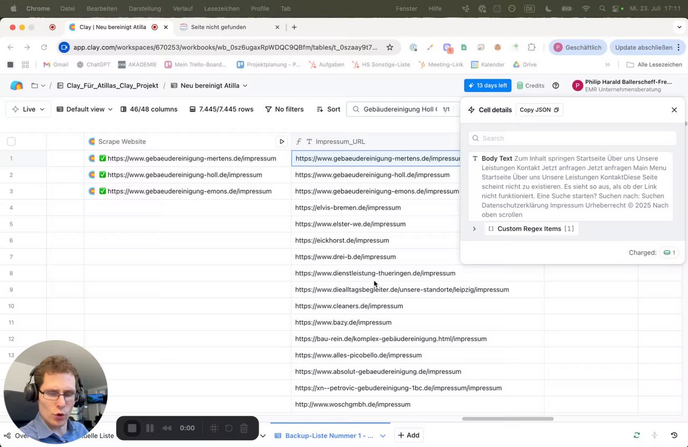Viewport: 688px width, 447px height.
Task: Switch to the Seite nicht gefunden tab
Action: 219,27
